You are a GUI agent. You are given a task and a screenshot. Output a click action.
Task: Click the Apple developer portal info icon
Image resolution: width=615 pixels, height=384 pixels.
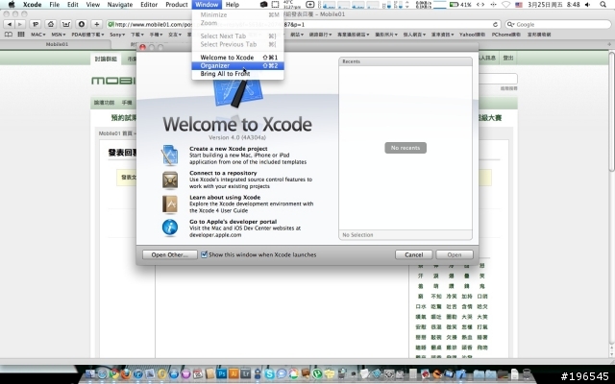tap(170, 228)
